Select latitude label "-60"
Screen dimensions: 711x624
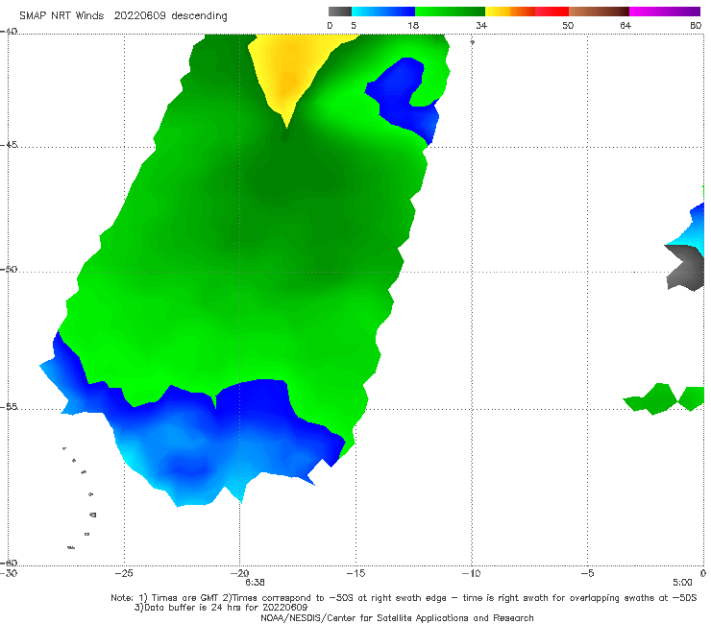click(9, 563)
